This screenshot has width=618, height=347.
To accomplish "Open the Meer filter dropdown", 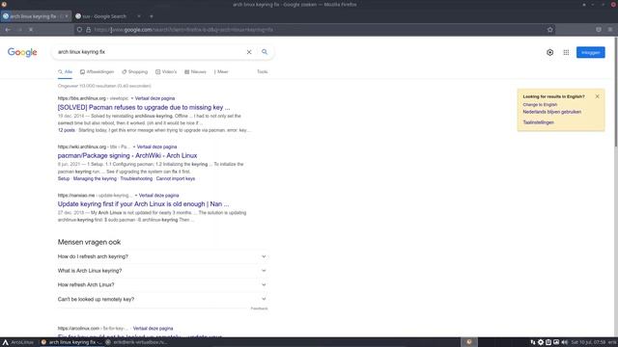I will point(221,72).
